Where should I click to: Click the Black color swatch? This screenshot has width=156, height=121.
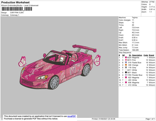126,72
